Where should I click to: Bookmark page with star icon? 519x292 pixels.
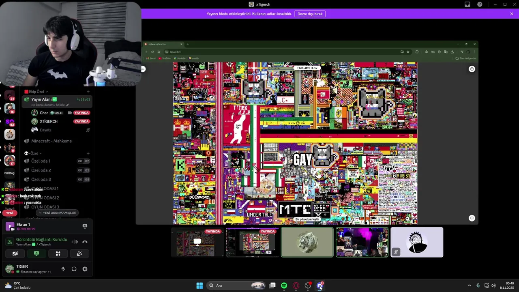tap(408, 52)
